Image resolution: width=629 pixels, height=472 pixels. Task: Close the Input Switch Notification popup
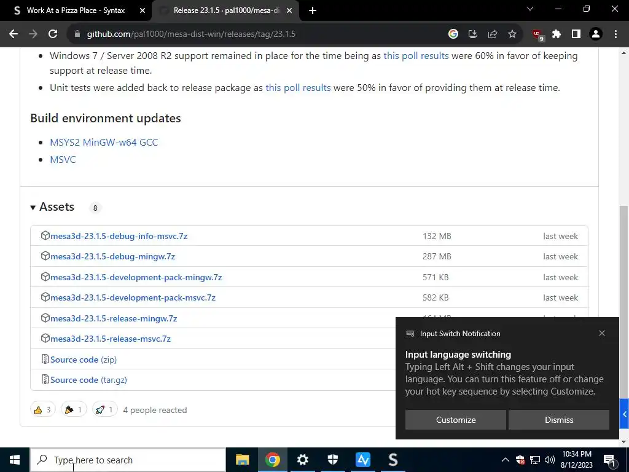(602, 333)
